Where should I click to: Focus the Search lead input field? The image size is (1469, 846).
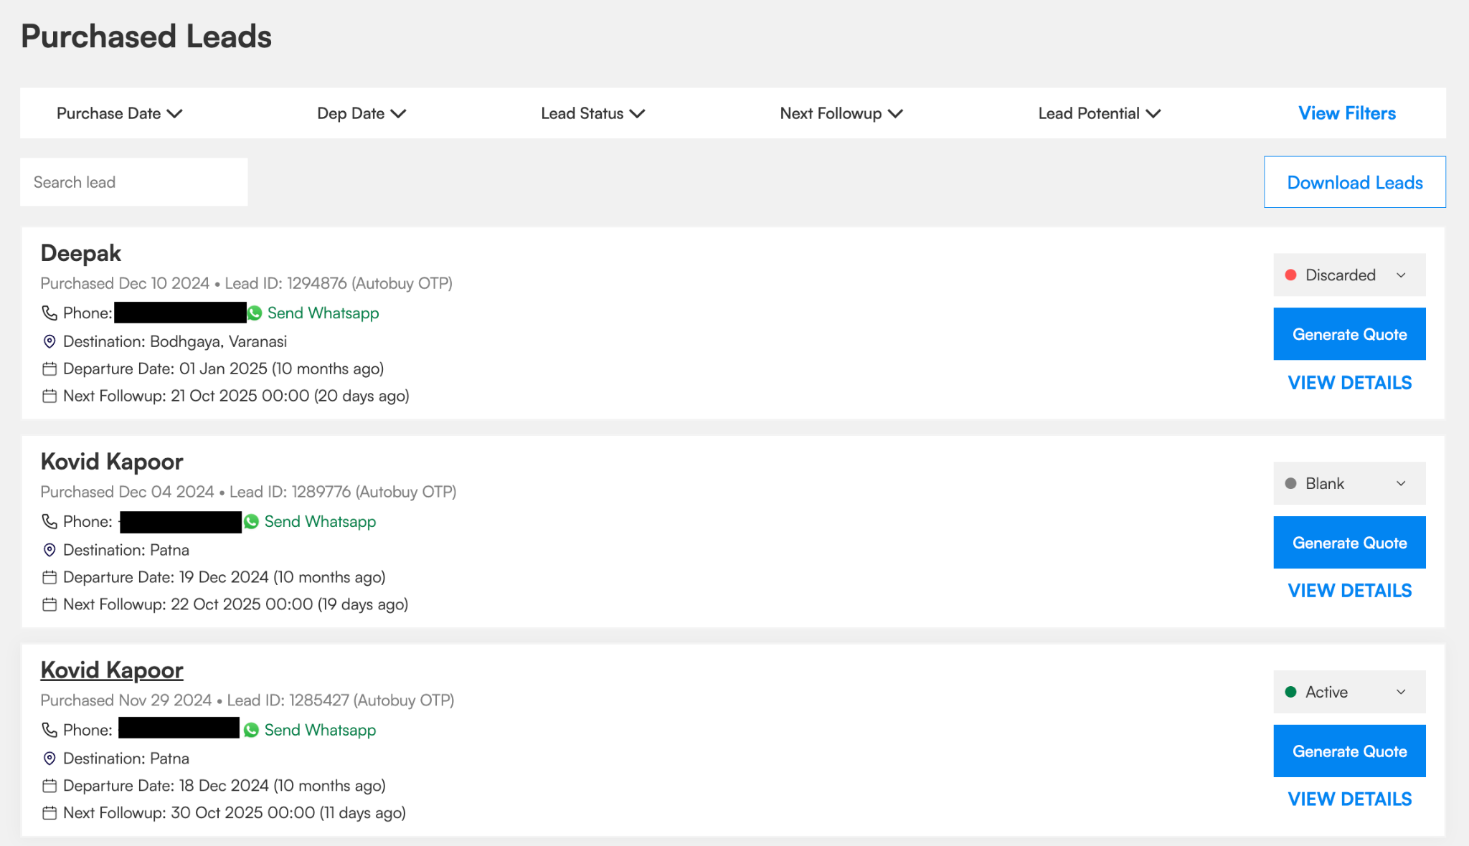[x=133, y=182]
